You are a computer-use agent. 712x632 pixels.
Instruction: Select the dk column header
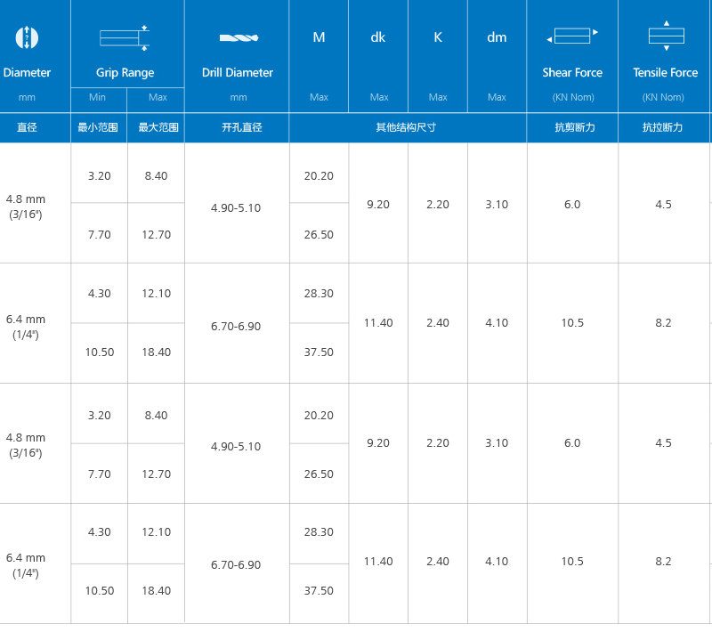378,37
